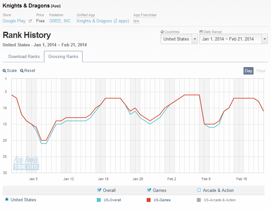The width and height of the screenshot is (271, 210).
Task: Click the Rank History heading
Action: point(27,35)
